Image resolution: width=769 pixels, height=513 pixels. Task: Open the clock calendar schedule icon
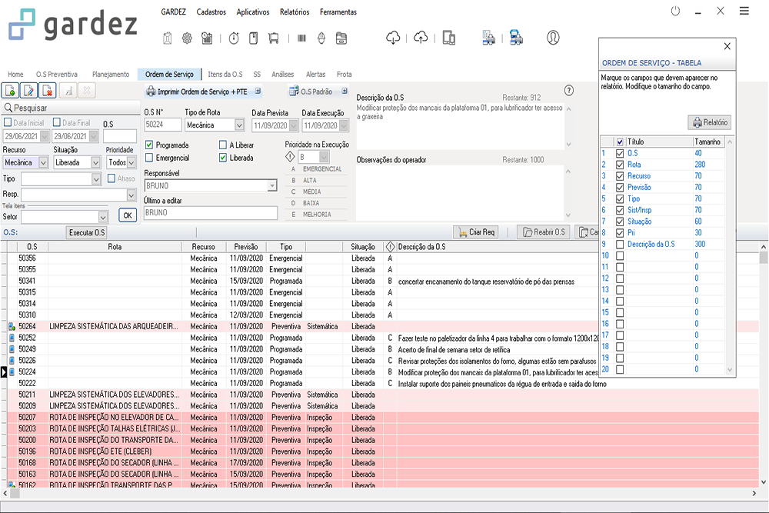tap(207, 38)
